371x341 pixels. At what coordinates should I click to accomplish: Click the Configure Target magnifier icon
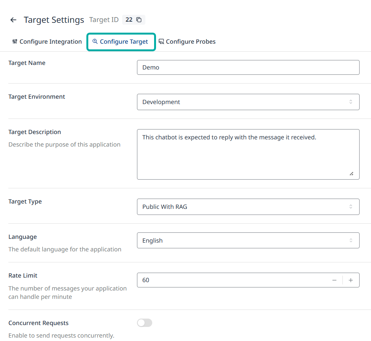[95, 41]
